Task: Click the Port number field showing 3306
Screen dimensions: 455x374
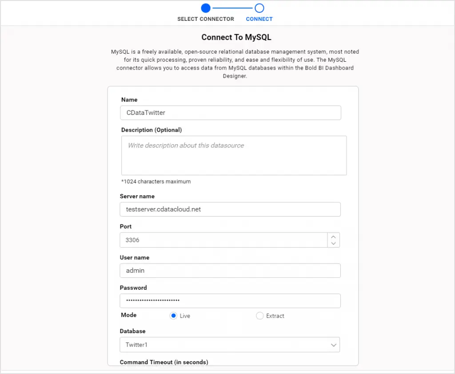Action: pos(223,240)
